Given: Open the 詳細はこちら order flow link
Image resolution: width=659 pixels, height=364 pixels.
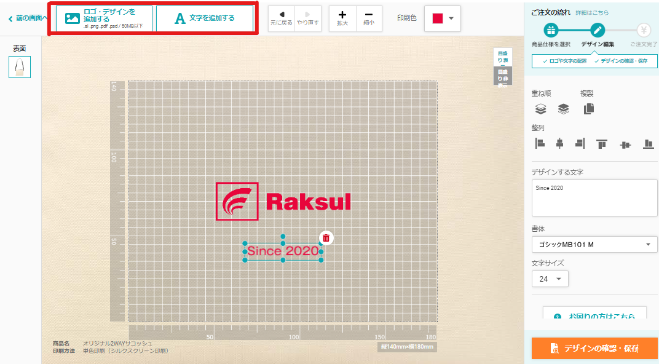Looking at the screenshot, I should [592, 13].
